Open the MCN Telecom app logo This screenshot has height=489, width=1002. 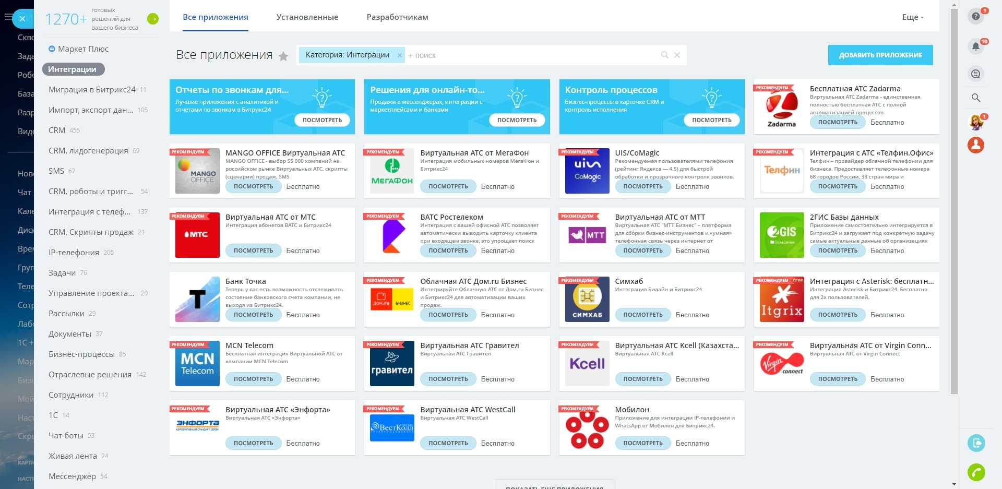[x=197, y=363]
